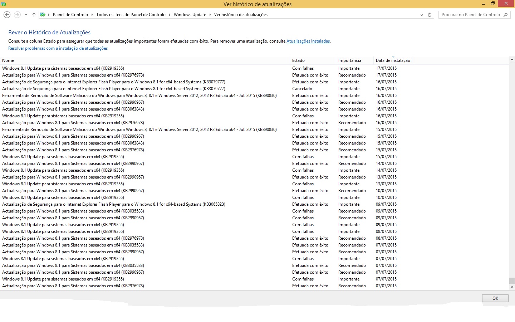Screen dimensions: 515x322
Task: Click the forward navigation arrow
Action: (x=17, y=15)
